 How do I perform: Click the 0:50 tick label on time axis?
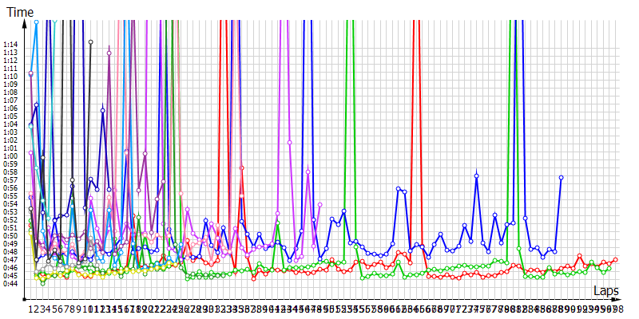pos(10,236)
